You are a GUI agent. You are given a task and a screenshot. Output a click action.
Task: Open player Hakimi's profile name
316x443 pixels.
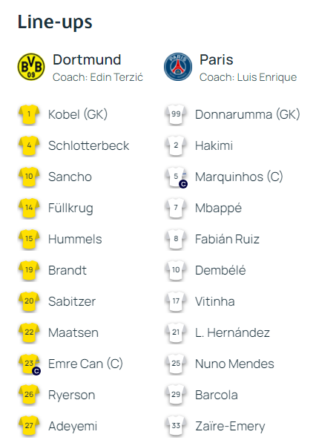tap(214, 145)
